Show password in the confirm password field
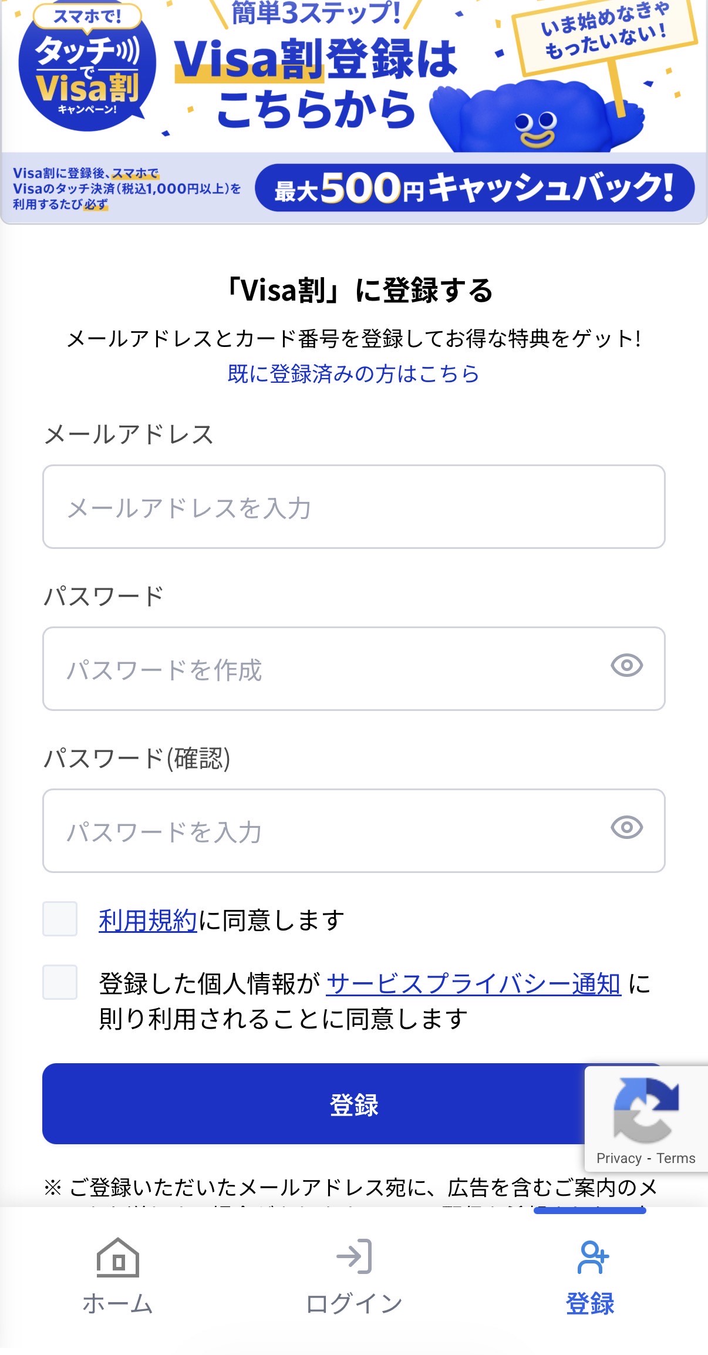Image resolution: width=708 pixels, height=1355 pixels. click(626, 828)
